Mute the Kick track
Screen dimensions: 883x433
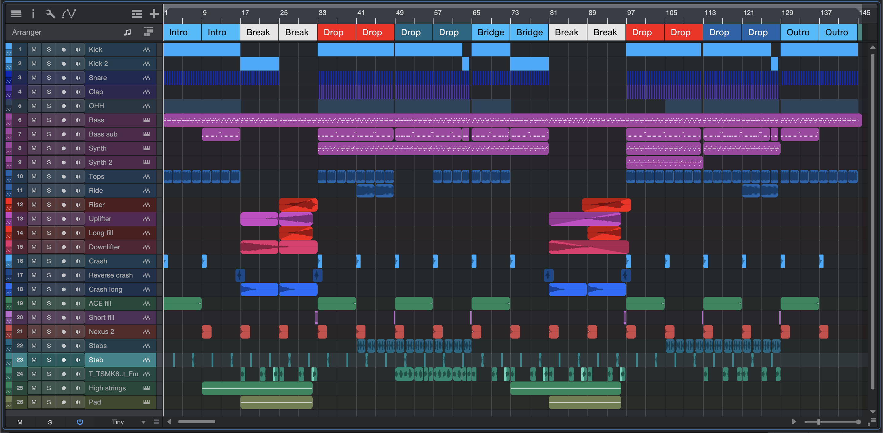[x=34, y=49]
